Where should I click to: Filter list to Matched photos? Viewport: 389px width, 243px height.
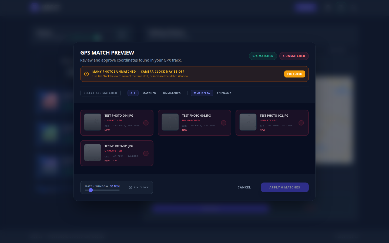149,93
